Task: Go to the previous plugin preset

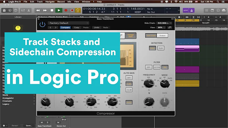Action: point(50,28)
